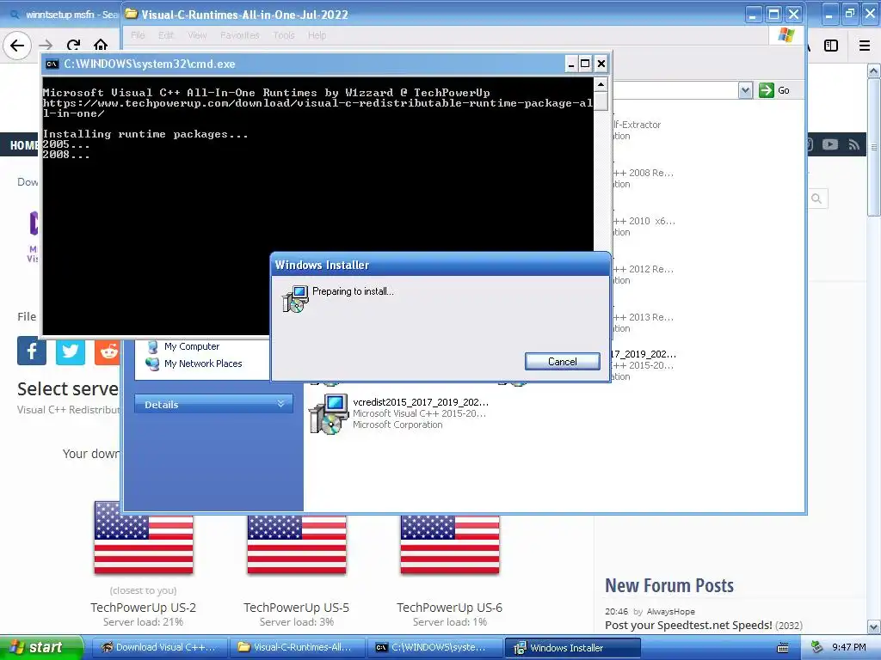Open vcredist2015_2017_2019_202 installer file icon
The height and width of the screenshot is (660, 881).
329,413
